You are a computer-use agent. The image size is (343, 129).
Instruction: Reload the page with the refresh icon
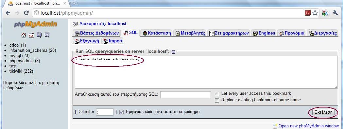(26, 13)
